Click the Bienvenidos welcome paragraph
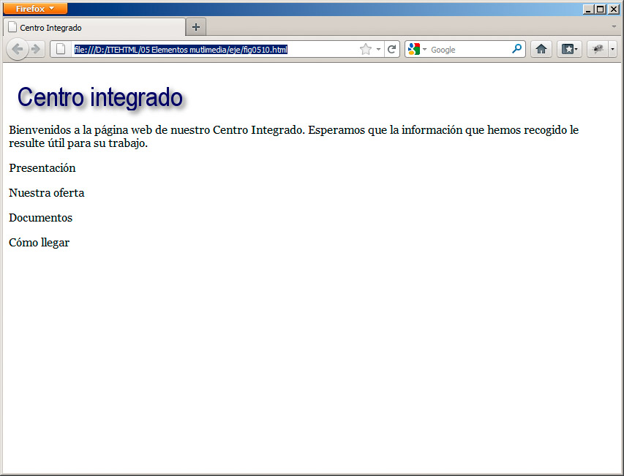 tap(293, 137)
